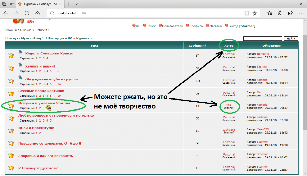Click author sasha281 profile link
The width and height of the screenshot is (307, 176).
(x=229, y=130)
